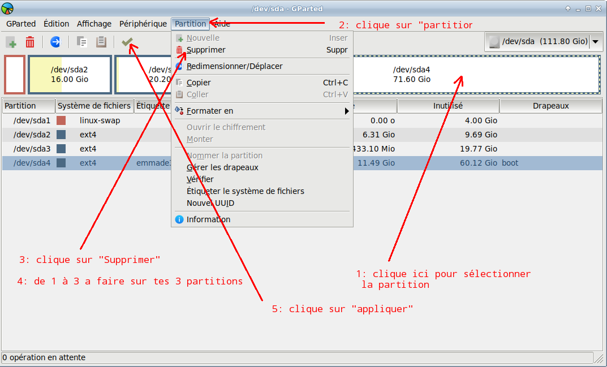607x367 pixels.
Task: Sort by the Drapeaux column header
Action: pos(550,106)
